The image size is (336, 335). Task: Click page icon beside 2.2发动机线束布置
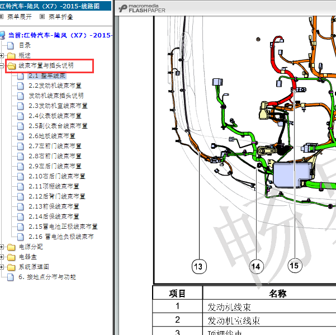tap(21, 86)
